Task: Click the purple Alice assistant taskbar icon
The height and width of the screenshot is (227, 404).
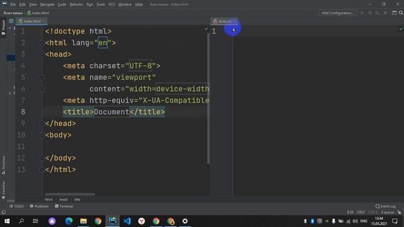Action: tap(52, 221)
